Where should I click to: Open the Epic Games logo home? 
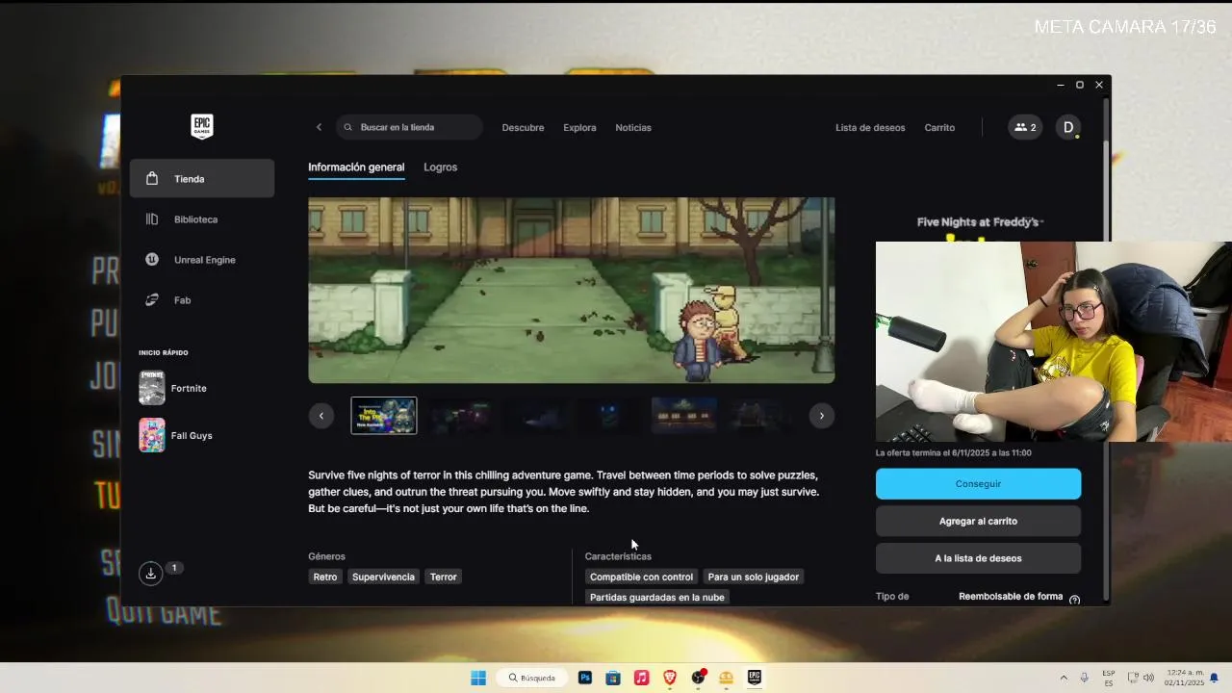201,126
